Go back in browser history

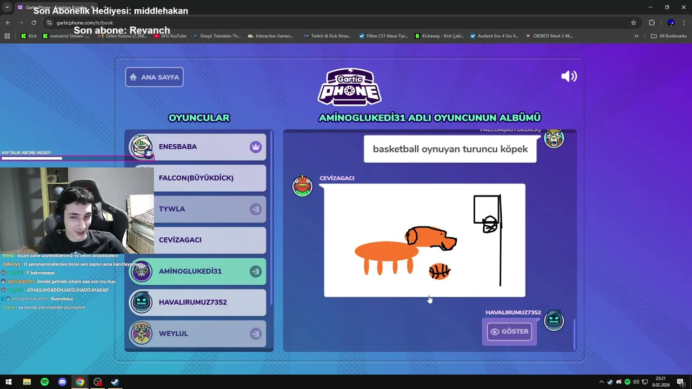click(x=8, y=23)
